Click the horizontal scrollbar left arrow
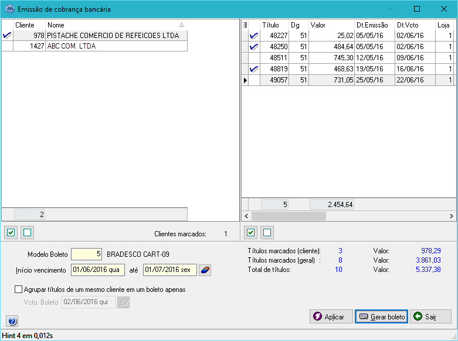This screenshot has width=458, height=341. (x=246, y=216)
